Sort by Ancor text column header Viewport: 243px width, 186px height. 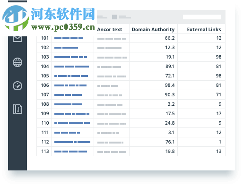pyautogui.click(x=110, y=29)
